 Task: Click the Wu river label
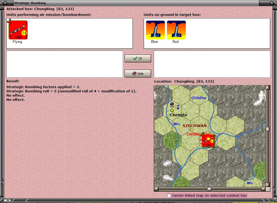[x=250, y=183]
